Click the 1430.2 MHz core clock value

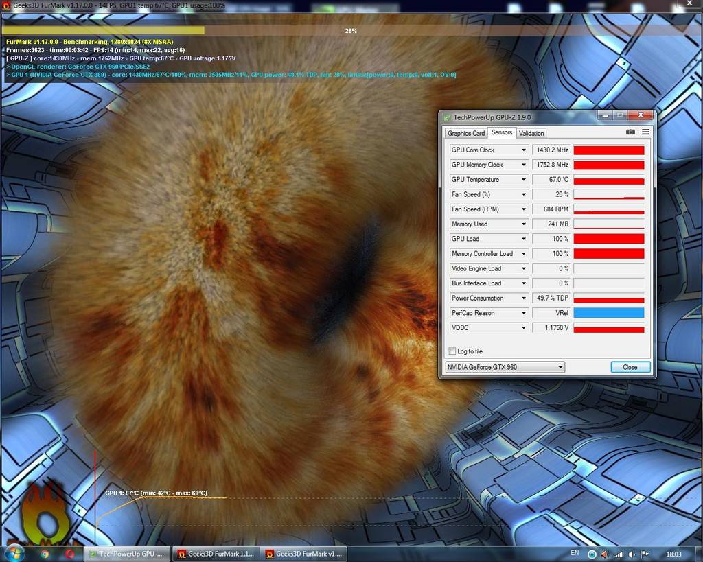coord(551,150)
